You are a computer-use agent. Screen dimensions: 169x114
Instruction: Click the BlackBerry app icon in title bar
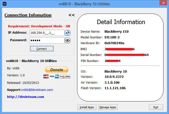tap(5, 4)
